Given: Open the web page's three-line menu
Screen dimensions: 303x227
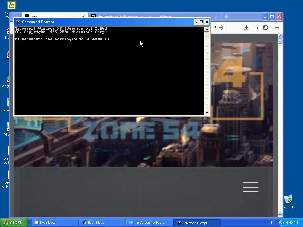Looking at the screenshot, I should [251, 187].
